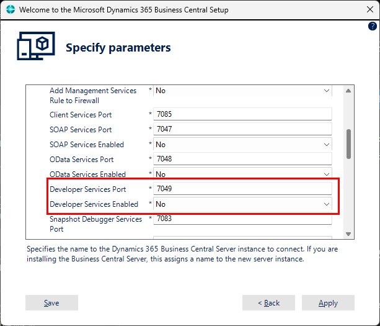Click the Apply button

pyautogui.click(x=328, y=303)
